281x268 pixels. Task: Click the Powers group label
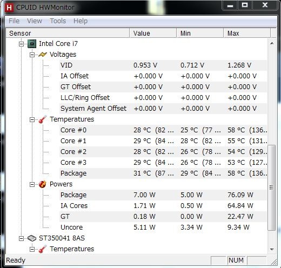(x=61, y=184)
